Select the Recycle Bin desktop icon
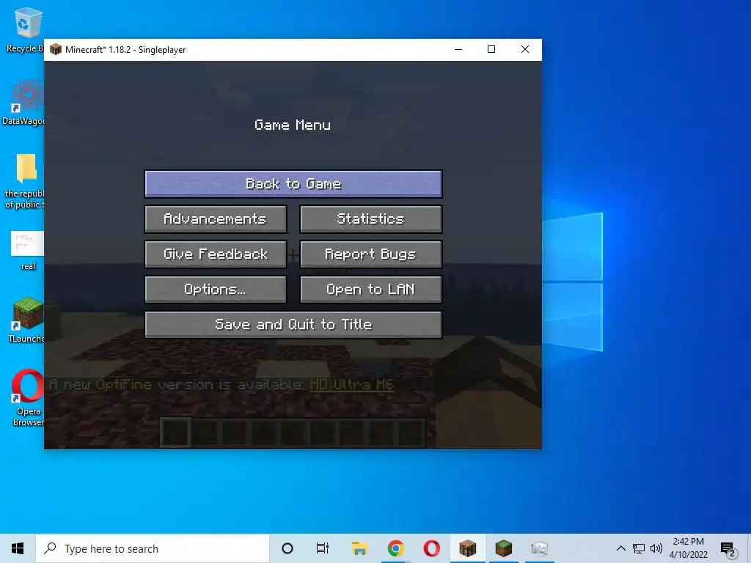 pos(24,29)
